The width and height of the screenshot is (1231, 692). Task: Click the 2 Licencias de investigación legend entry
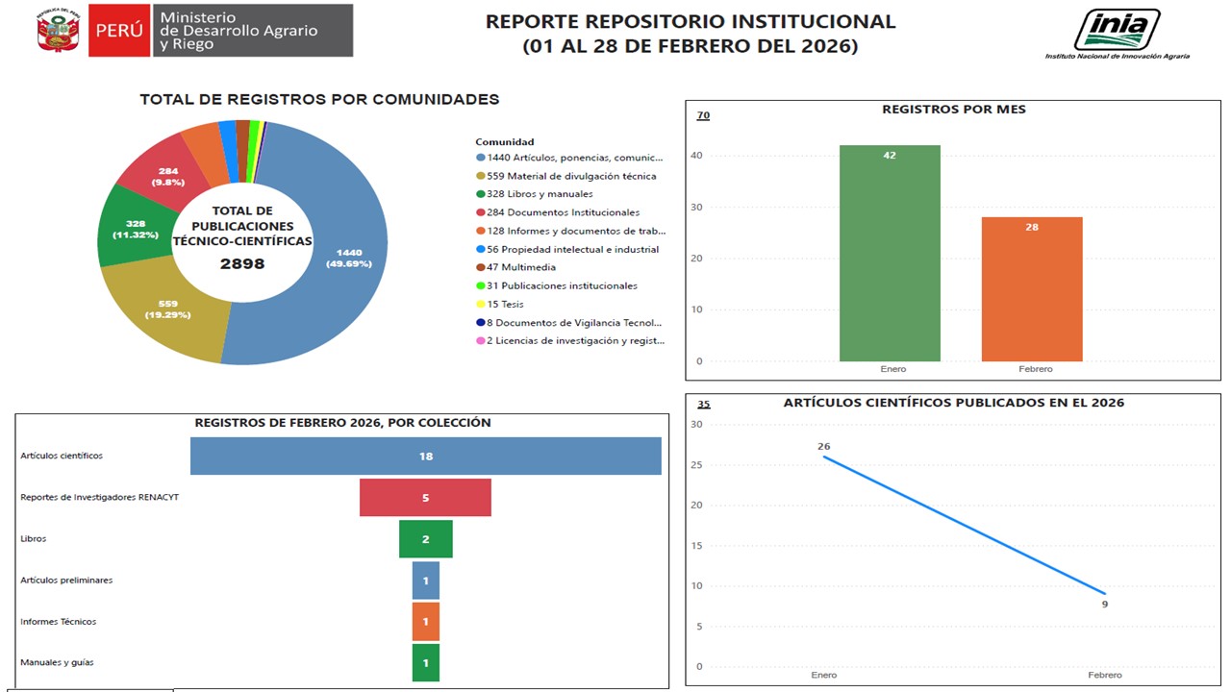tap(570, 340)
